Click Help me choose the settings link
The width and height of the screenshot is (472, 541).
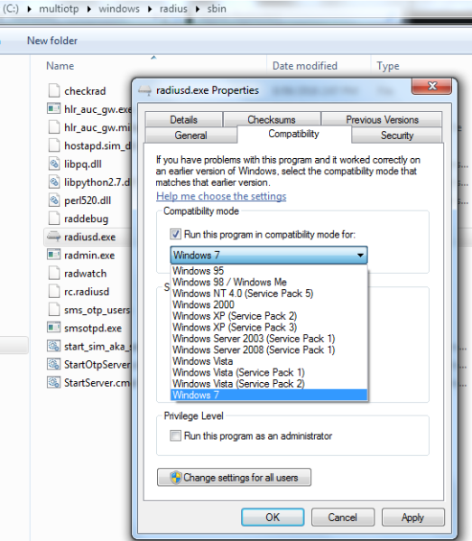pos(221,196)
